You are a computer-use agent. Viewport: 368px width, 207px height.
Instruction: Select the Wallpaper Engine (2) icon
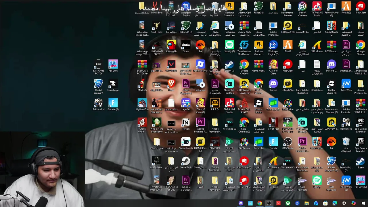pos(273,48)
